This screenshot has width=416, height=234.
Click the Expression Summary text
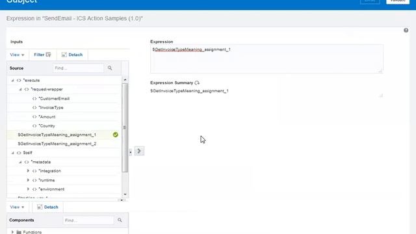tap(189, 91)
